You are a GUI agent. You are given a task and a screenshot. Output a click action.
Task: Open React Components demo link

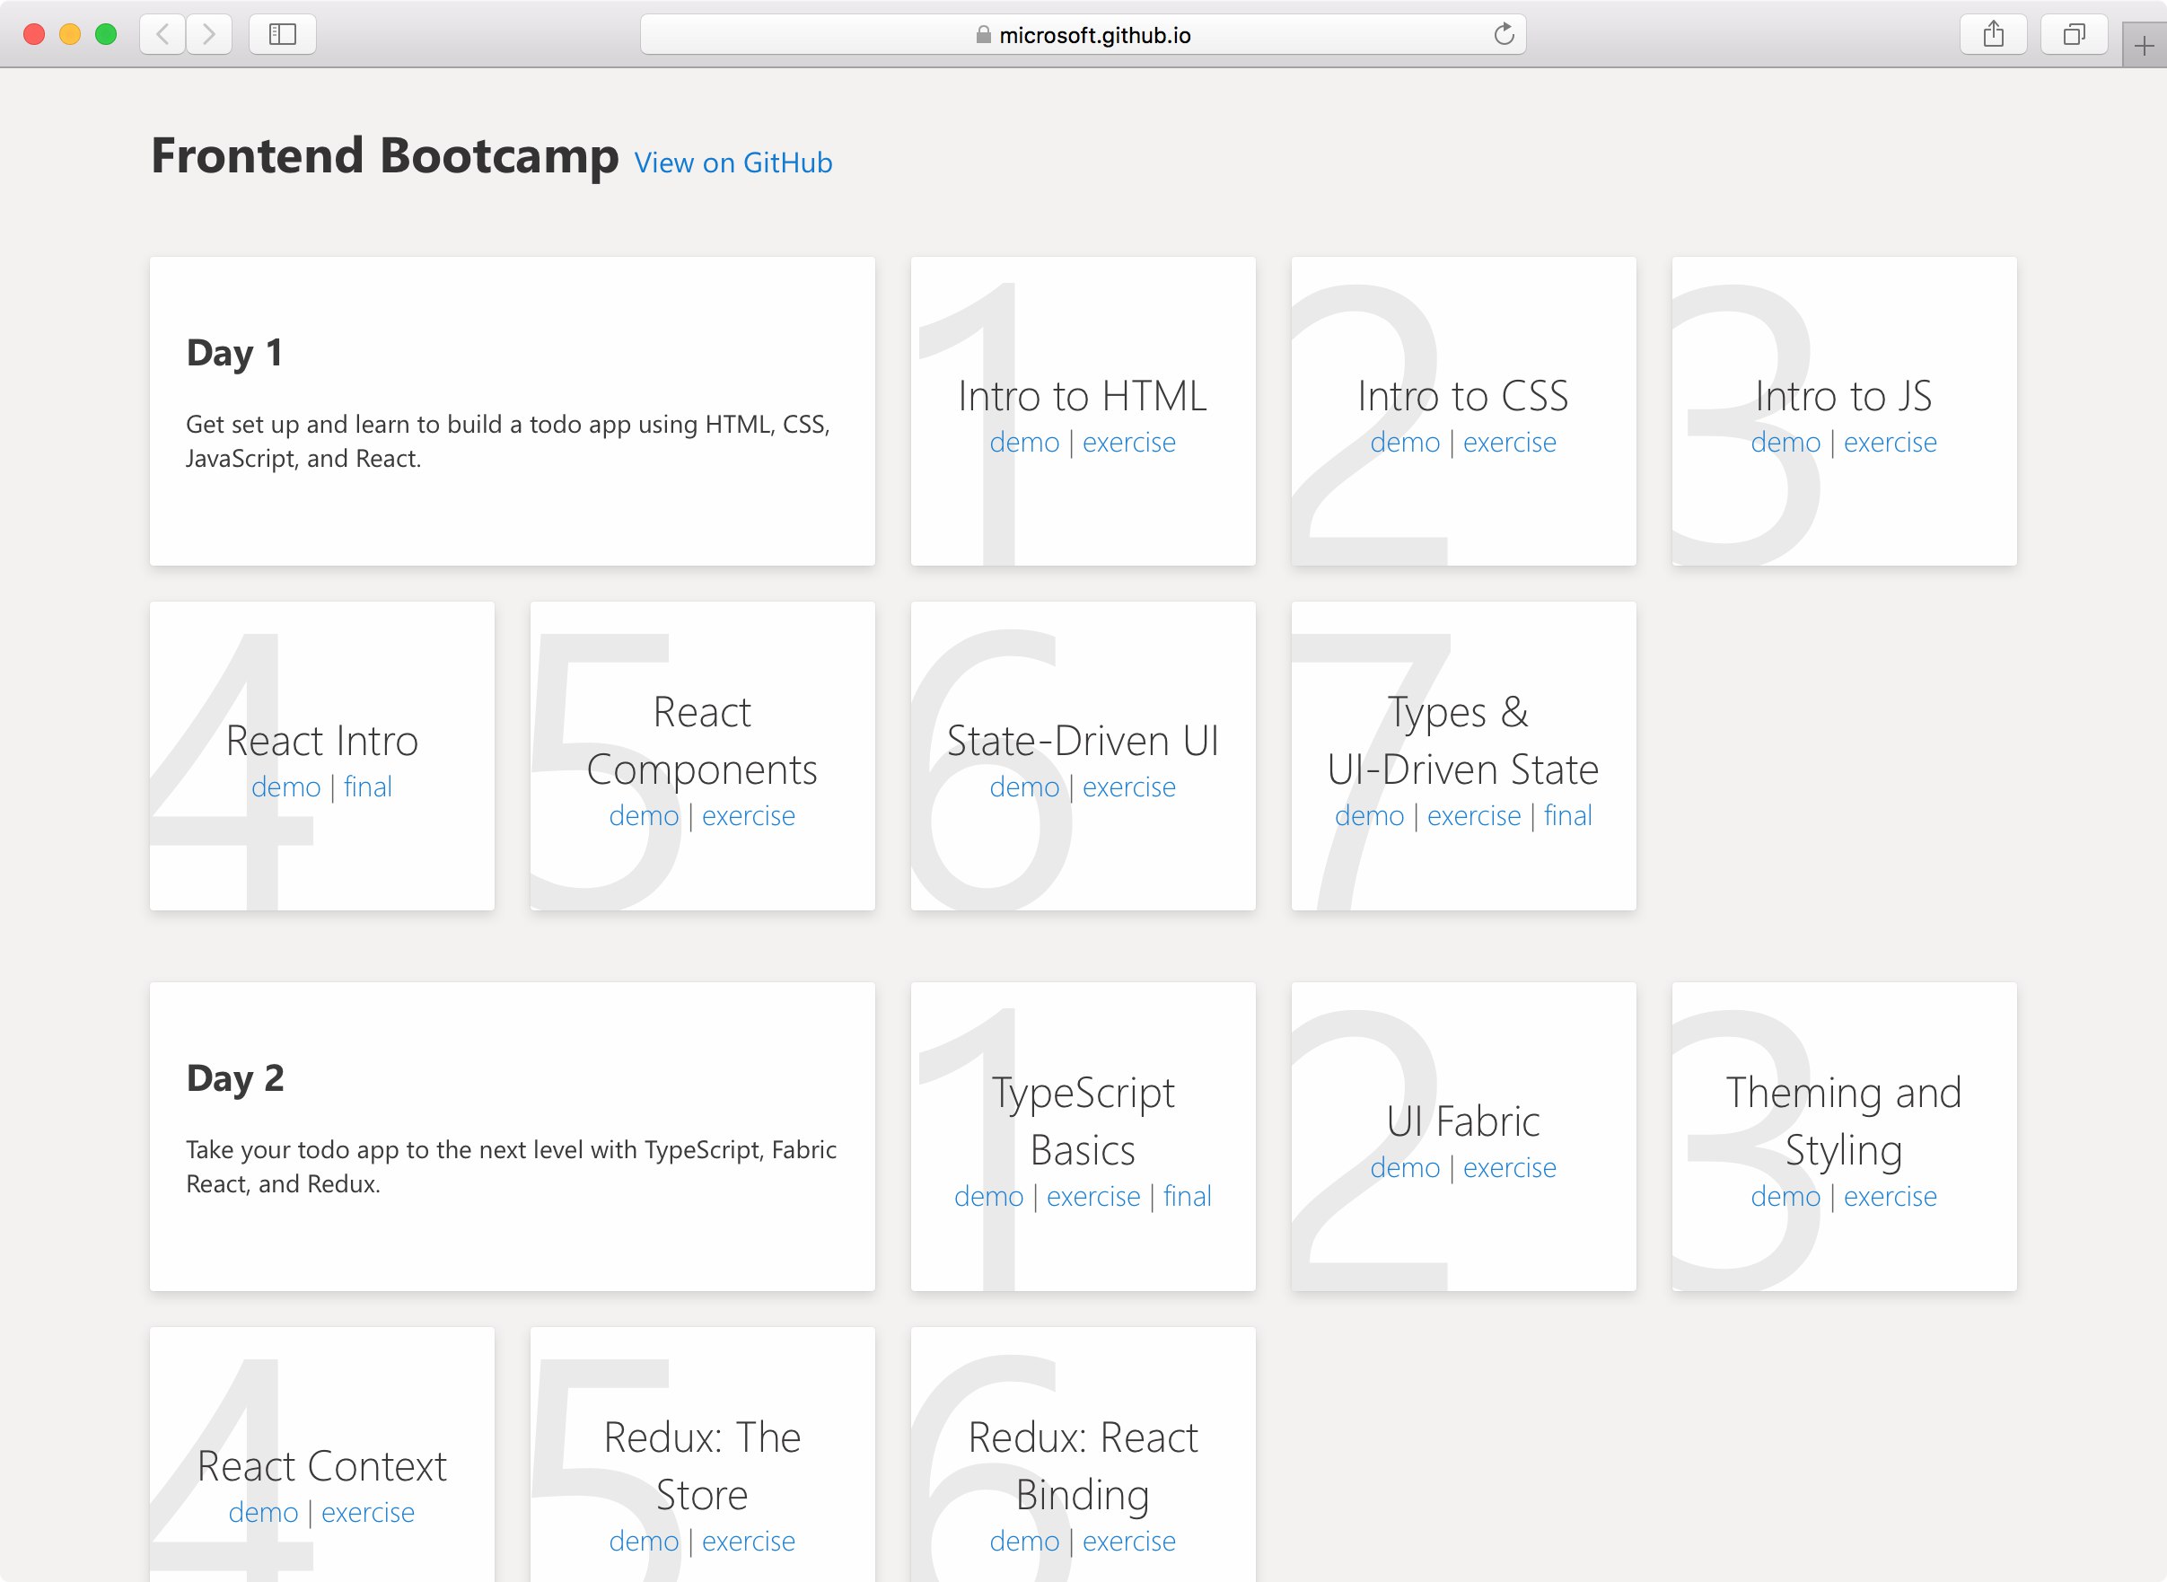(x=644, y=816)
